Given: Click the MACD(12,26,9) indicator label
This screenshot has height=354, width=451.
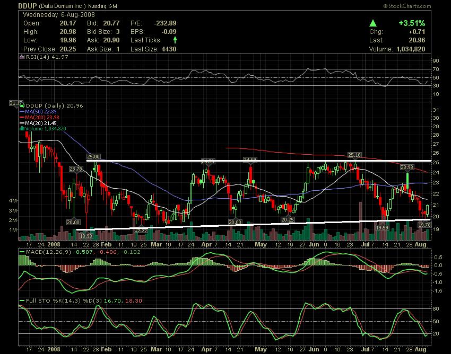Looking at the screenshot, I should point(49,252).
